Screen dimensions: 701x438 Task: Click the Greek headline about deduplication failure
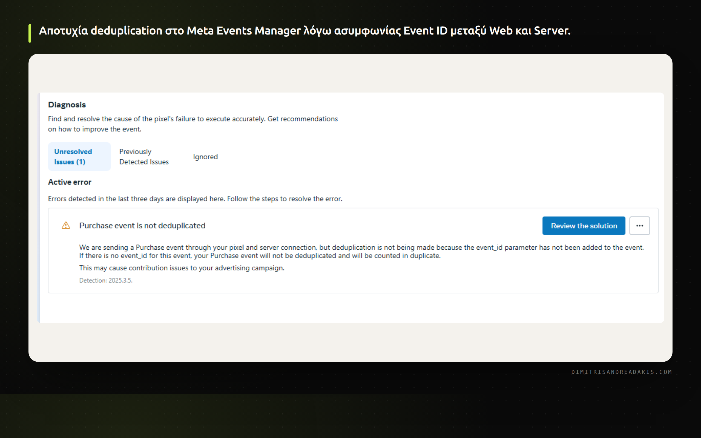pyautogui.click(x=305, y=31)
